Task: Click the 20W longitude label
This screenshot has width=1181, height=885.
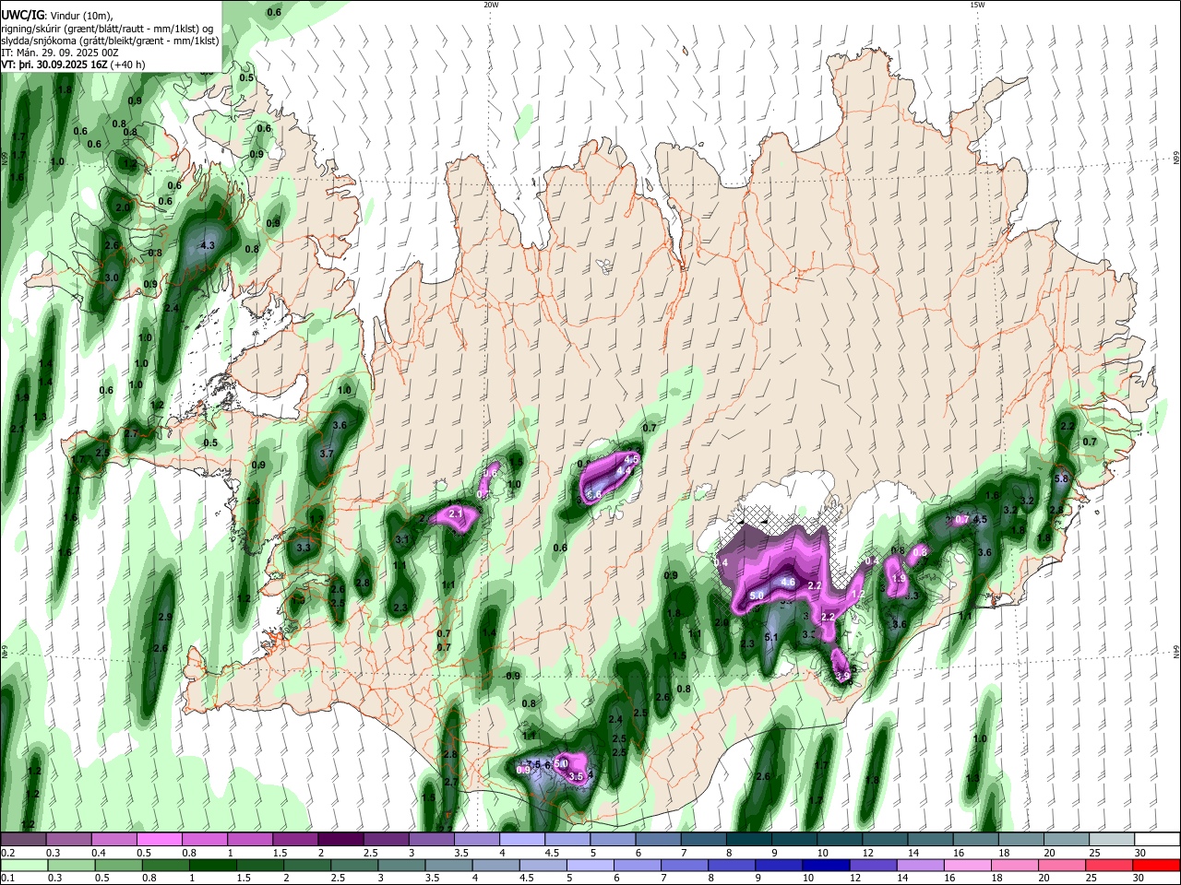Action: (491, 5)
